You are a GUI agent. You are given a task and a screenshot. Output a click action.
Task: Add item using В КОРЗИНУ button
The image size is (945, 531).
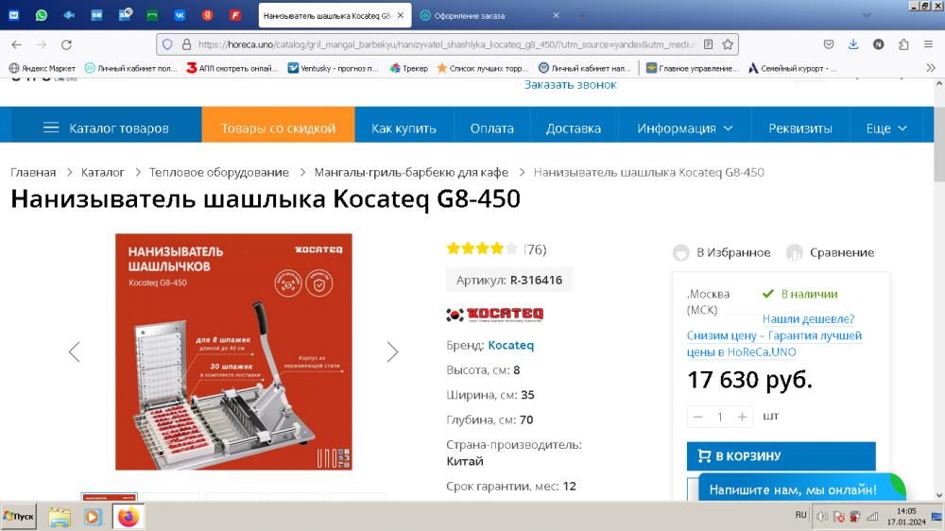(x=782, y=456)
